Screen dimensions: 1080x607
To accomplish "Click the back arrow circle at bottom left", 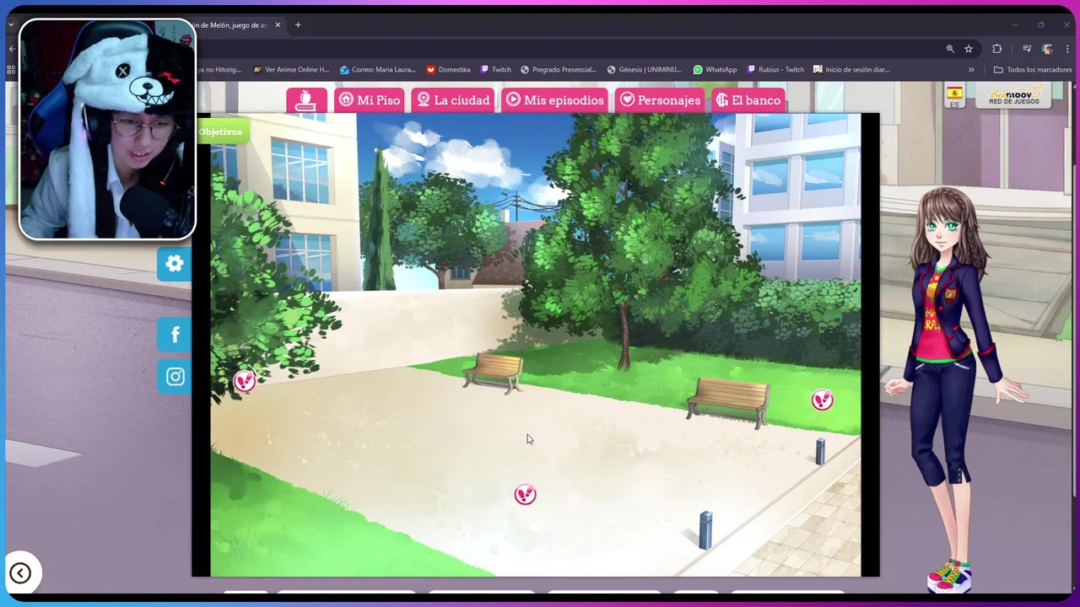I will (x=20, y=573).
